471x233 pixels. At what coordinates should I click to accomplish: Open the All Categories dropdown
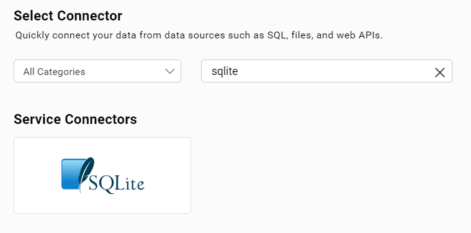tap(97, 71)
